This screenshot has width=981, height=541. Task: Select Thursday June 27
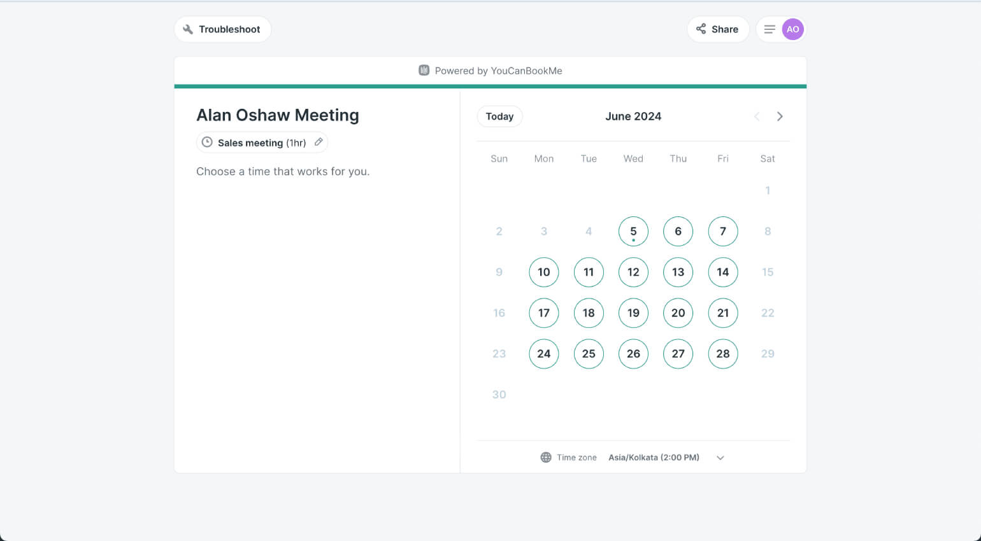click(x=678, y=354)
